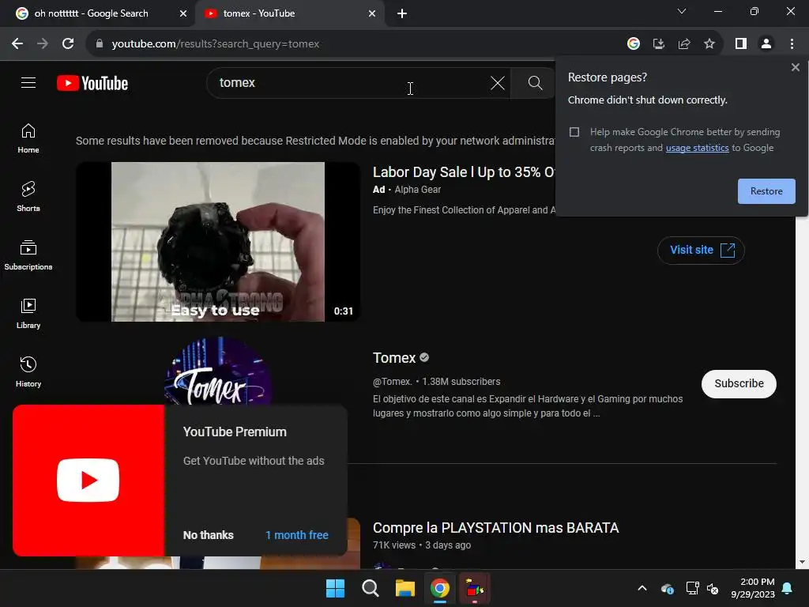The image size is (809, 607).
Task: Click the share page icon in address bar
Action: [x=684, y=44]
